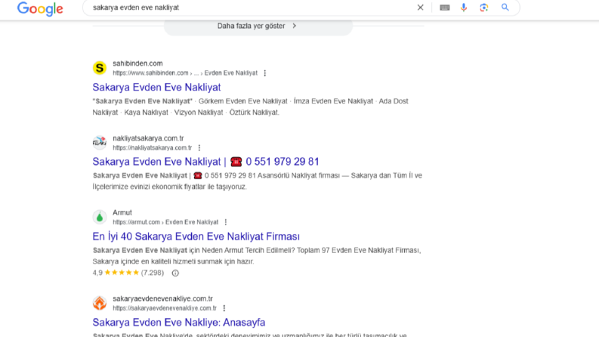Start voice search with microphone icon
The image size is (599, 337).
[464, 8]
